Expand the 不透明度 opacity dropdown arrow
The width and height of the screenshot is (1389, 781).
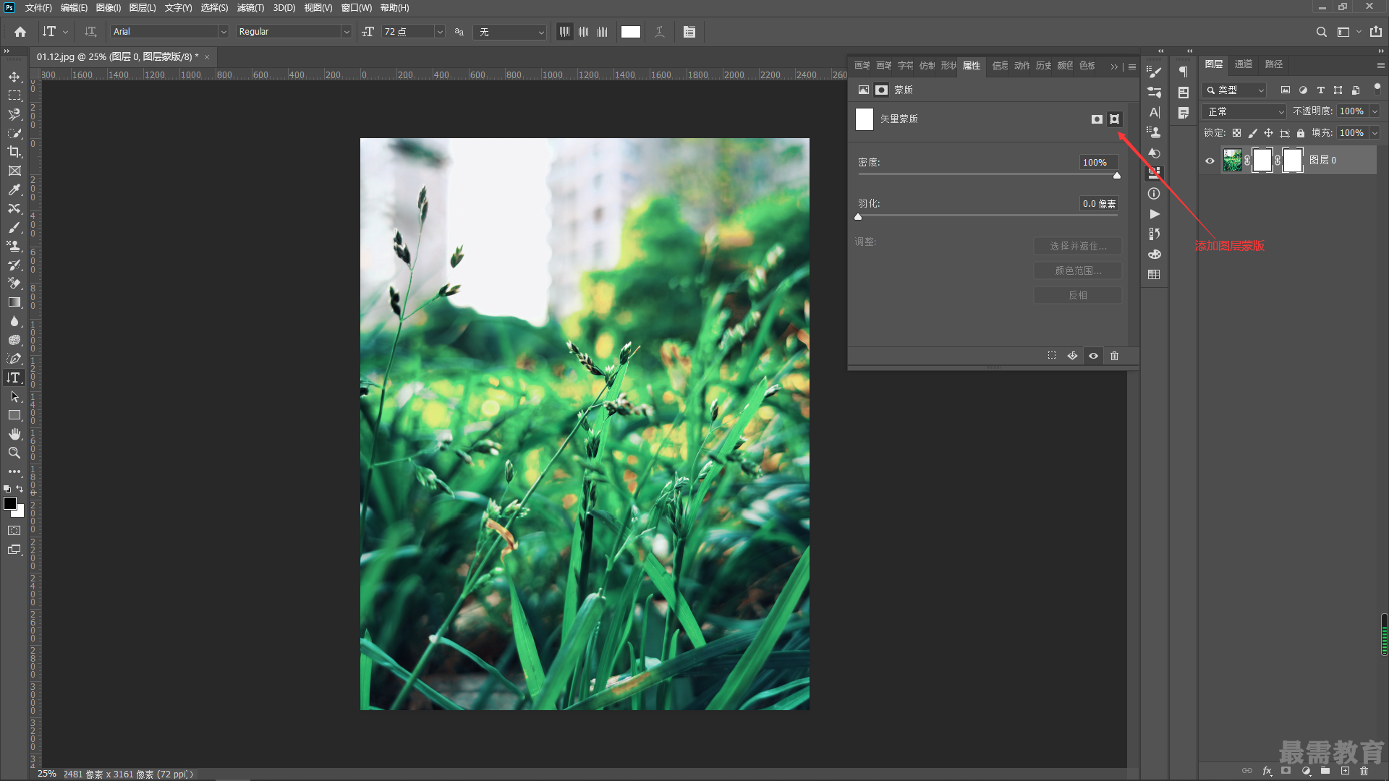pos(1375,111)
